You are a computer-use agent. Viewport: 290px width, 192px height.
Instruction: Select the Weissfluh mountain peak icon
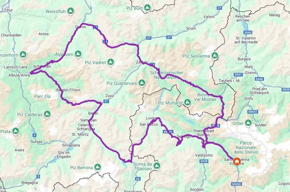[x=71, y=11]
